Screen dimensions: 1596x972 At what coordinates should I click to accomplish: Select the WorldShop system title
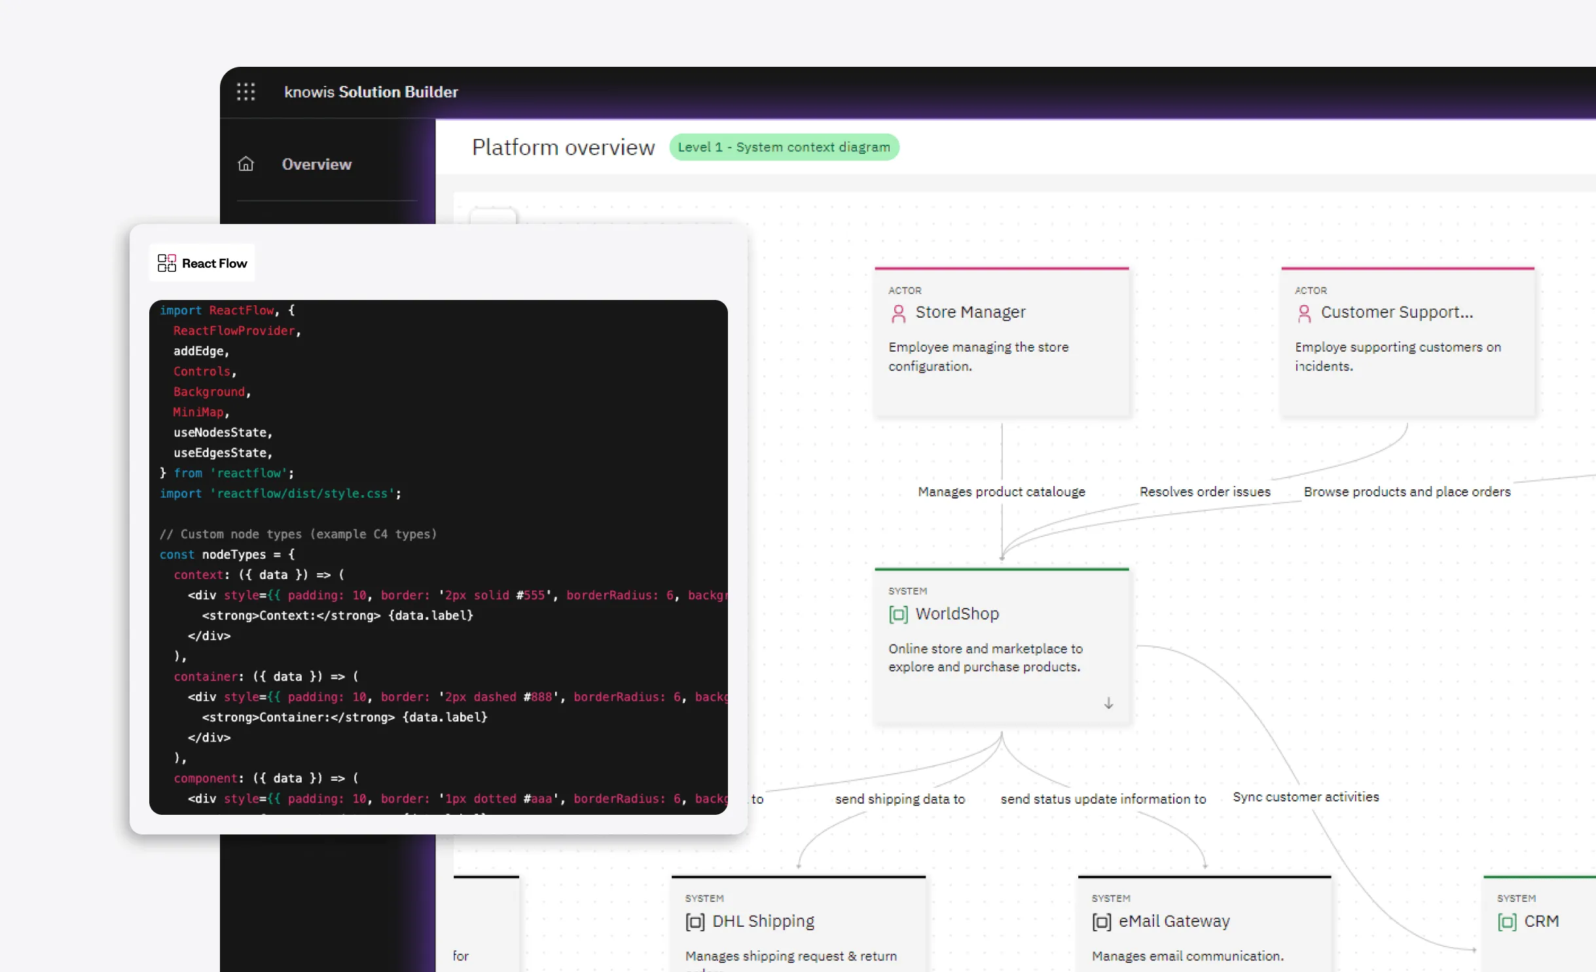tap(957, 614)
